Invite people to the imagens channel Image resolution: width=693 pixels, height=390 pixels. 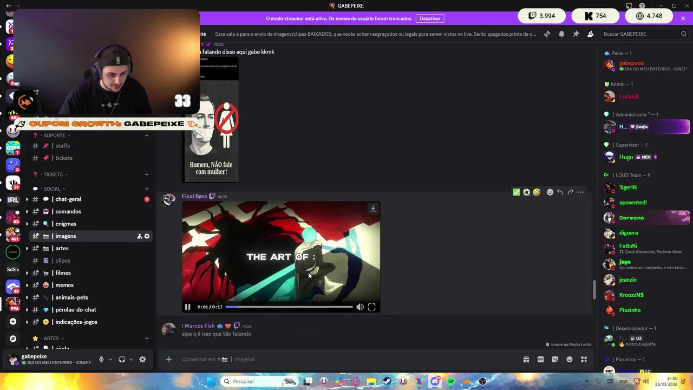coord(139,236)
